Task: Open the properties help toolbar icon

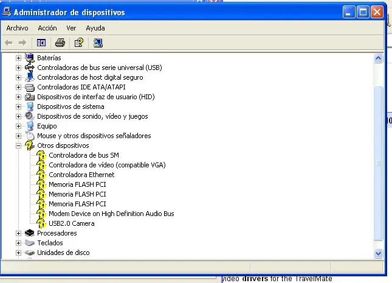Action: click(x=79, y=43)
